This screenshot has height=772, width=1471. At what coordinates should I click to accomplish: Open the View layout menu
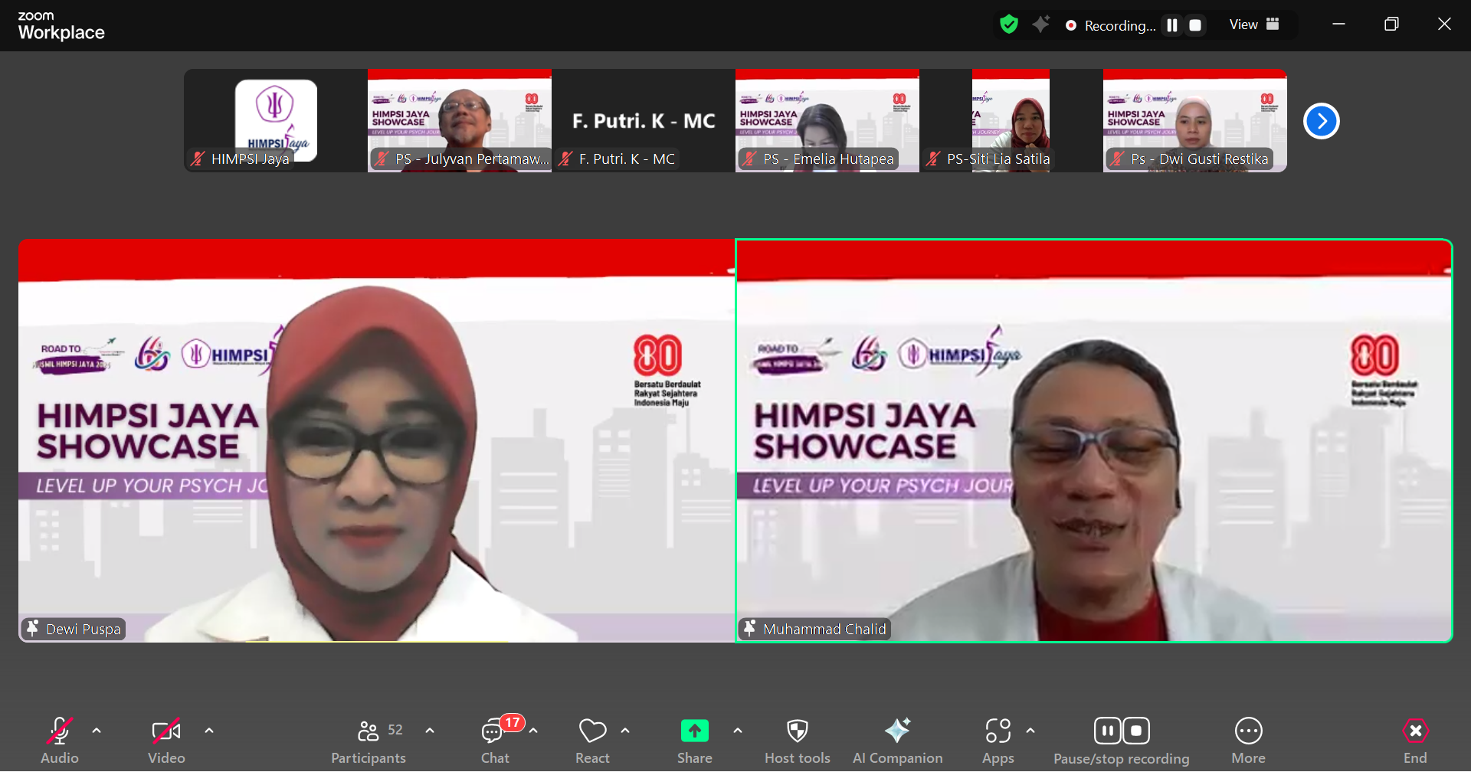click(1254, 25)
